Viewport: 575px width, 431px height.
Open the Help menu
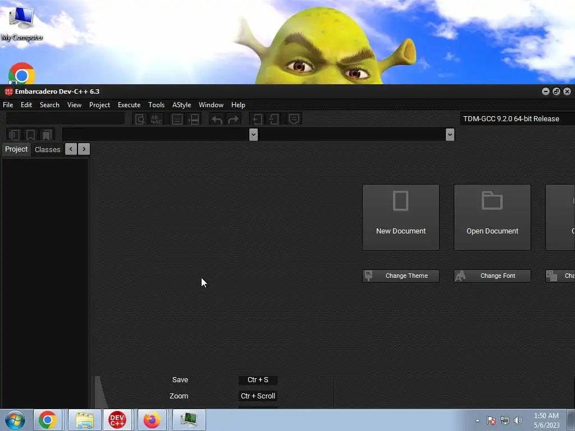238,105
